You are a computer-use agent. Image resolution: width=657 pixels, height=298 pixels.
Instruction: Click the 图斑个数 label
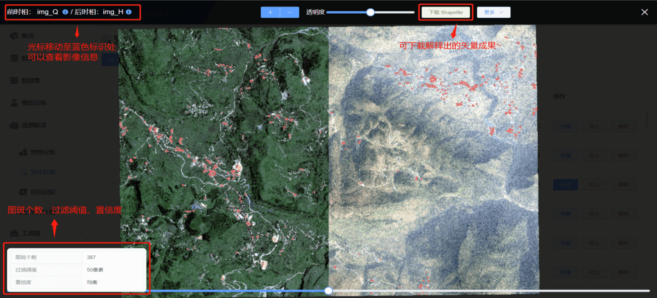(x=26, y=258)
